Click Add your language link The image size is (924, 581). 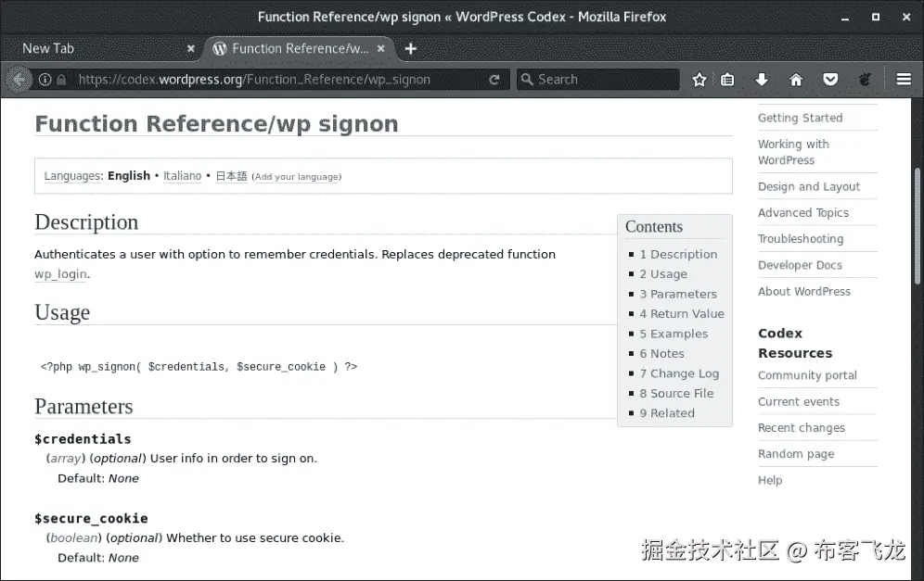297,177
